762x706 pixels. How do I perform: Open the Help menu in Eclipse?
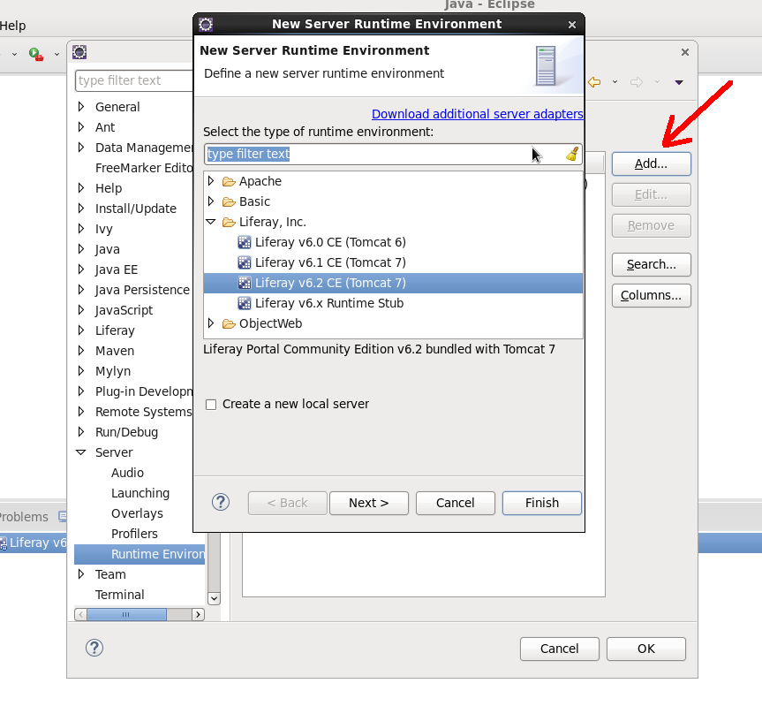coord(12,26)
